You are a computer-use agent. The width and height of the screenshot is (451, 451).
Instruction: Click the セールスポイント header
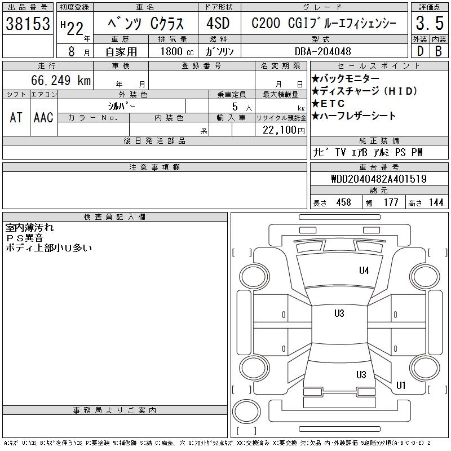click(379, 66)
